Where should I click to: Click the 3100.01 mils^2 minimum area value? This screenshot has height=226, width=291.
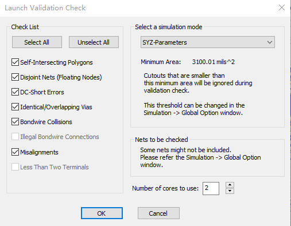coord(214,62)
